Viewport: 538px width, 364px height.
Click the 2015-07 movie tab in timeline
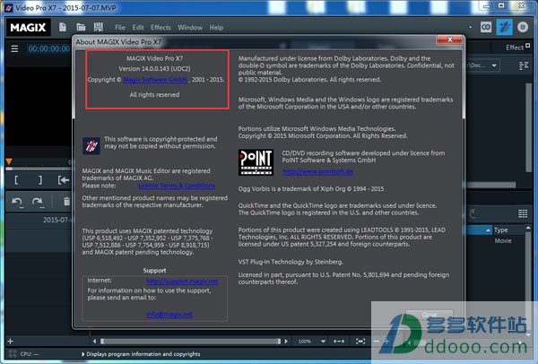tap(56, 220)
